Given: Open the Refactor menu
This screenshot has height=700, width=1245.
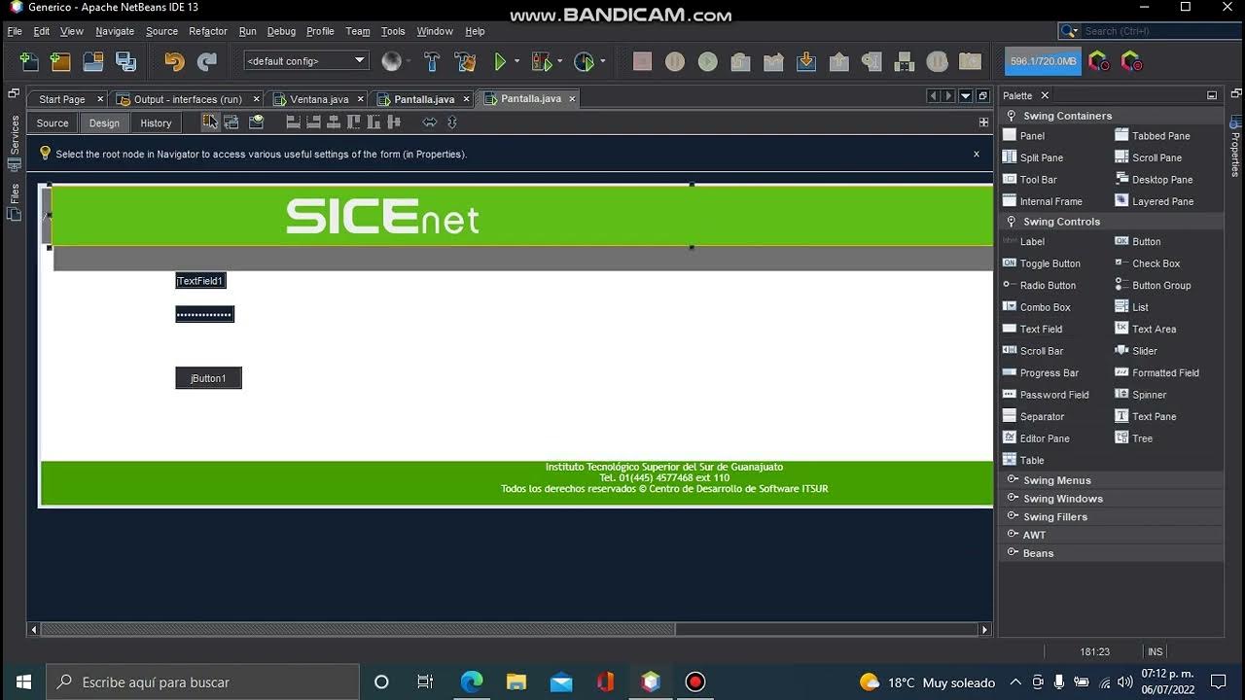Looking at the screenshot, I should coord(208,31).
